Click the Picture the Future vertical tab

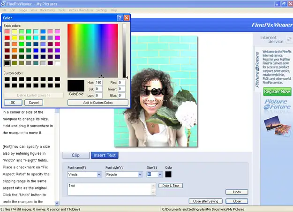click(257, 69)
